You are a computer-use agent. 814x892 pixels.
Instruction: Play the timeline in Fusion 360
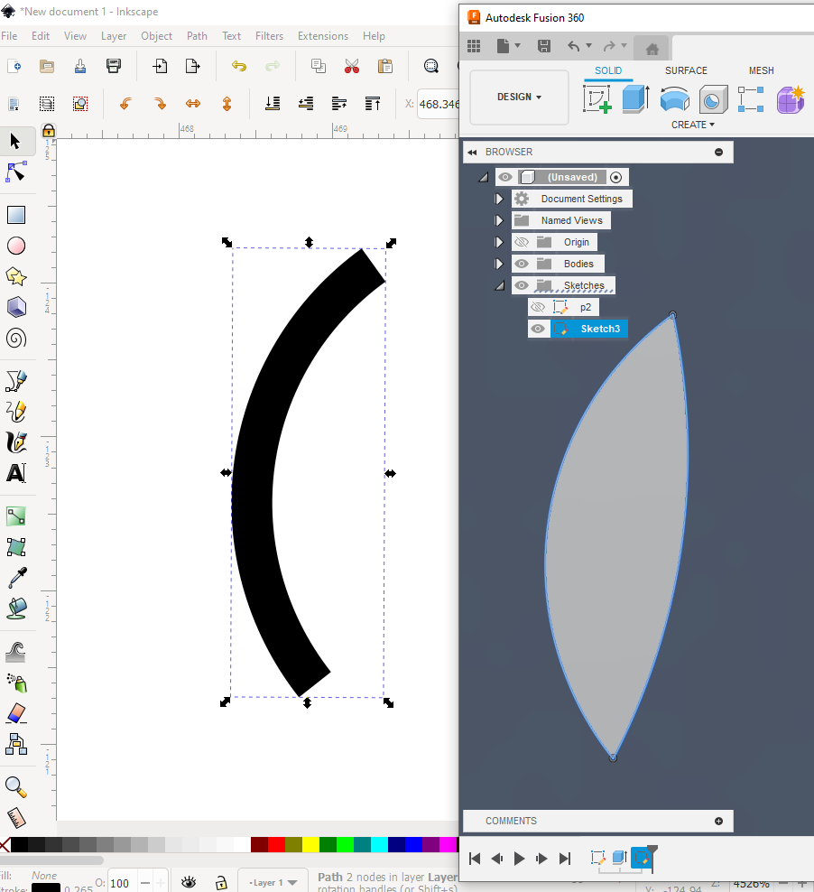(x=519, y=859)
